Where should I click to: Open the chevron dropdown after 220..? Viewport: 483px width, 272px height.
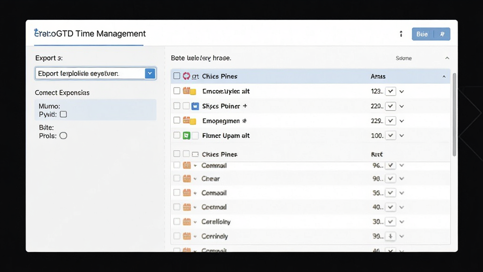402,106
